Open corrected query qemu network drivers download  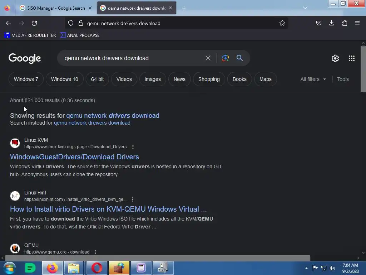click(113, 116)
